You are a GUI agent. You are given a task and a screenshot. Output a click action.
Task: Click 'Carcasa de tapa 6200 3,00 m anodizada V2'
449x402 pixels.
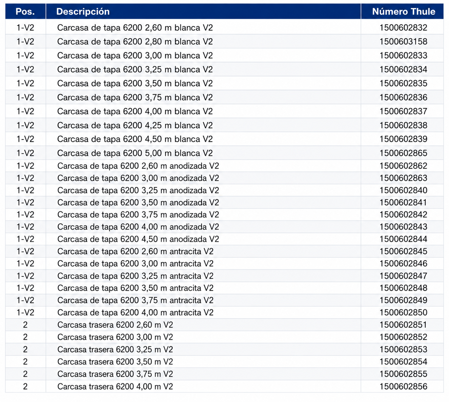point(138,178)
